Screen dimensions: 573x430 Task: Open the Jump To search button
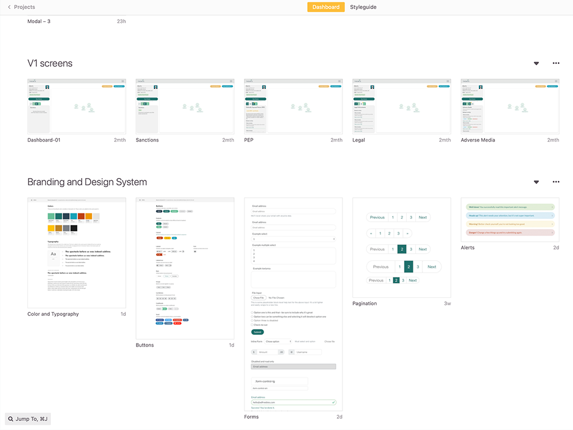(28, 419)
